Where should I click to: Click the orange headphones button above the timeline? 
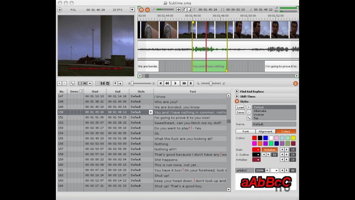[141, 10]
